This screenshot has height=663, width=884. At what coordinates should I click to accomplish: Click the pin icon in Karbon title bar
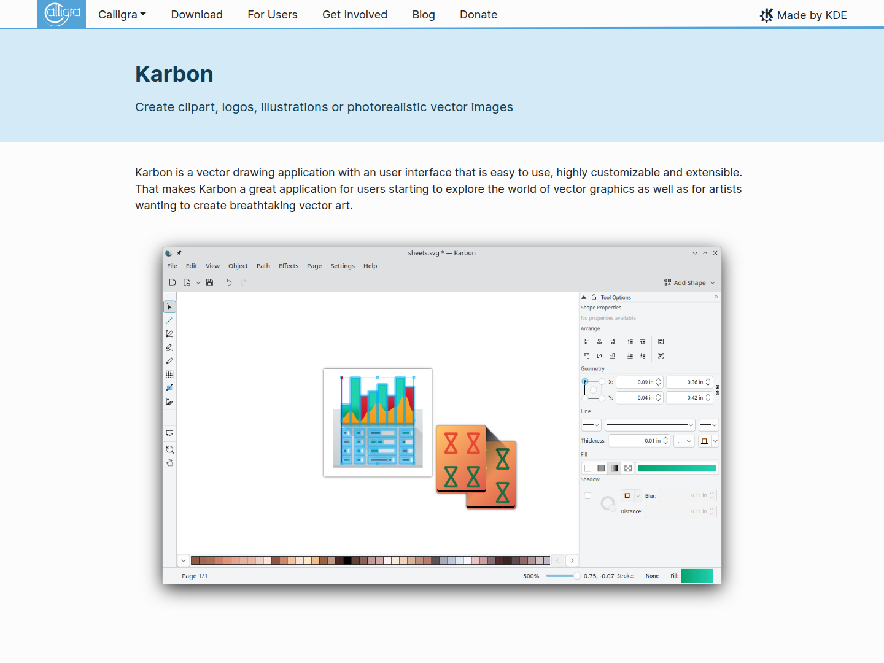[179, 253]
